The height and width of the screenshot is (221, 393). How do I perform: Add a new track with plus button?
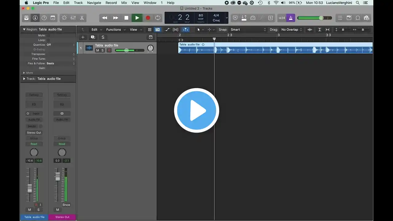(x=83, y=37)
